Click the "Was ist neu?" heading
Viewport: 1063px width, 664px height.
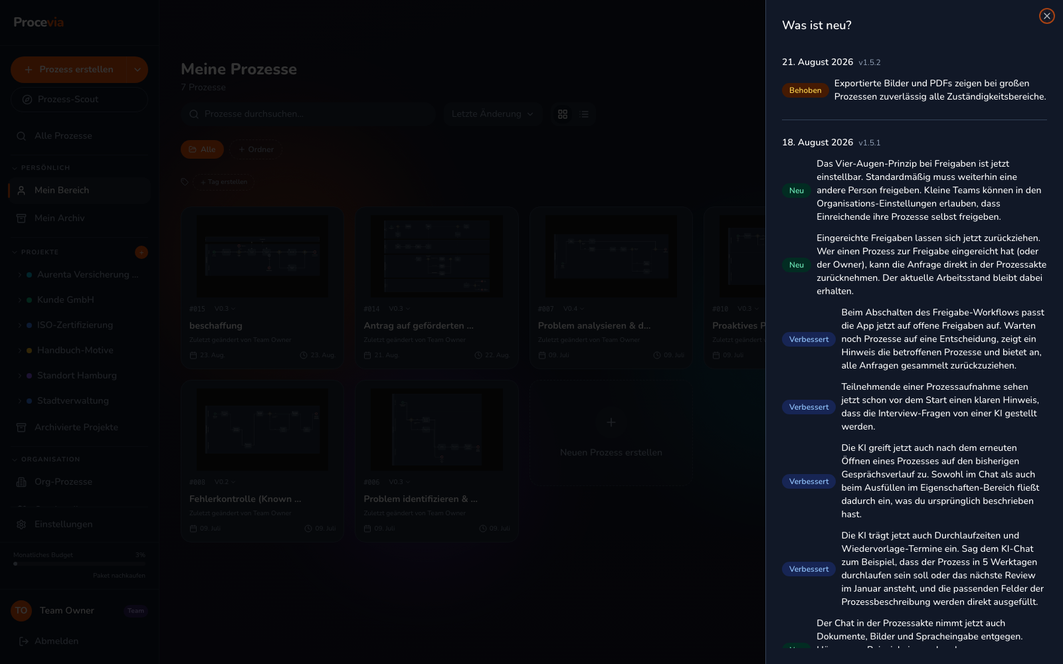click(x=817, y=25)
